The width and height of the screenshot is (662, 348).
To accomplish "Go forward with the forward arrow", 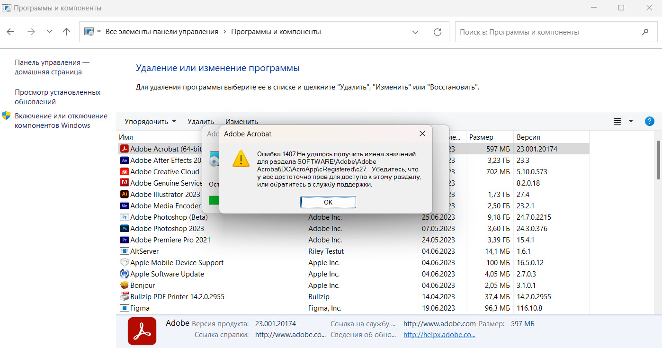I will [31, 32].
